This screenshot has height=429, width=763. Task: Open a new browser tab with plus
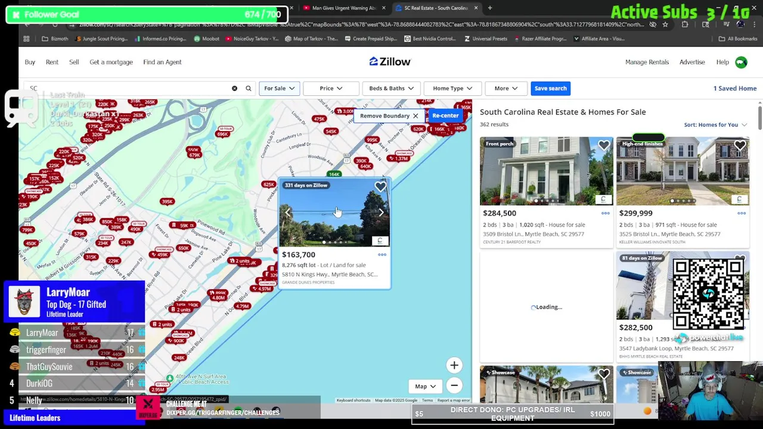point(489,8)
